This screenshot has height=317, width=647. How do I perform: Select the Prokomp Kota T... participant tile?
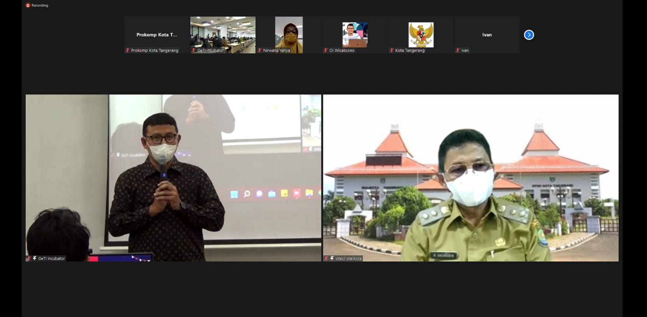pyautogui.click(x=157, y=34)
